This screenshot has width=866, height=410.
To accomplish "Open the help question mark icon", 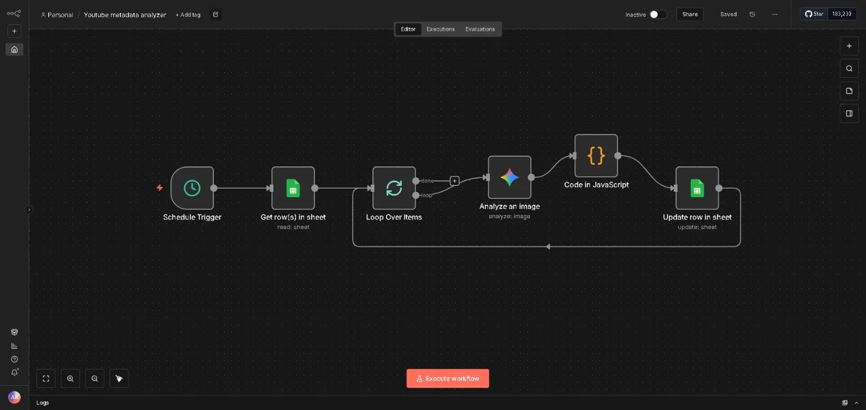I will point(15,359).
